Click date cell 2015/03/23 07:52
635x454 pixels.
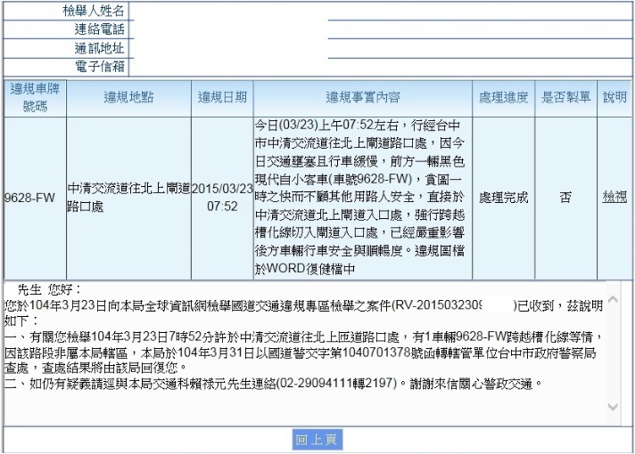click(222, 198)
